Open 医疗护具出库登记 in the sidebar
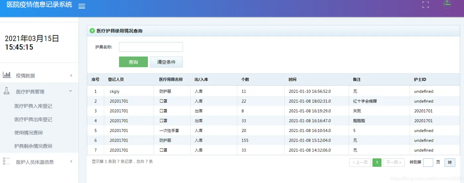 pos(33,119)
